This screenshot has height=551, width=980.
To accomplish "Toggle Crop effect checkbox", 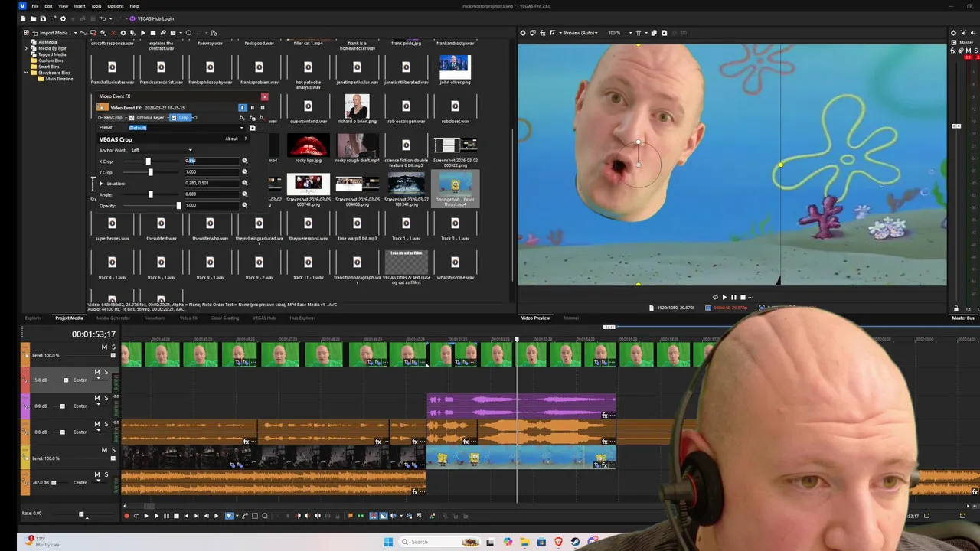I will [x=174, y=118].
